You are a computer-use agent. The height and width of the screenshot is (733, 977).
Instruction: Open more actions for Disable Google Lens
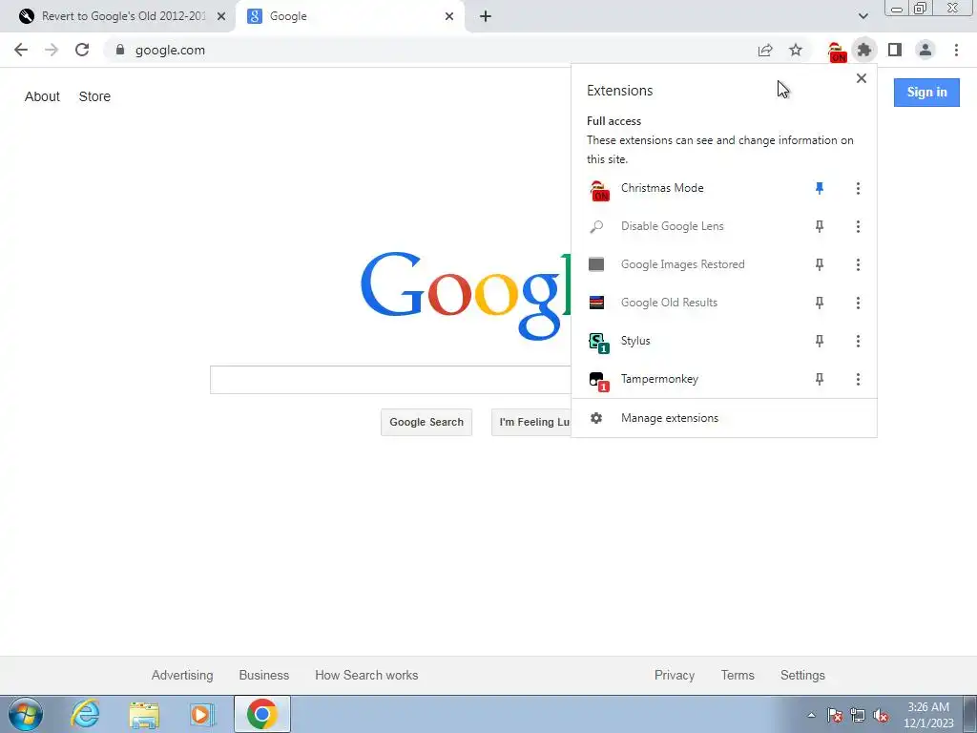858,226
